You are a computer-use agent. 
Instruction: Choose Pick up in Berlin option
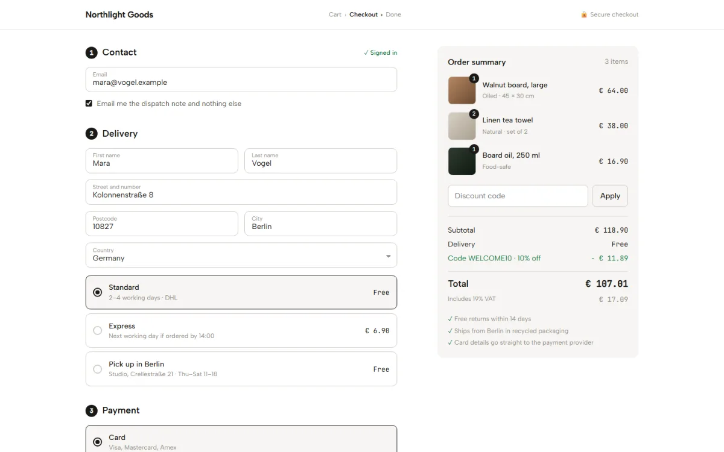[241, 369]
